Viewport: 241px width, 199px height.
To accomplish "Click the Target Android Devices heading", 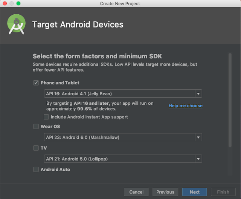I will pyautogui.click(x=78, y=25).
